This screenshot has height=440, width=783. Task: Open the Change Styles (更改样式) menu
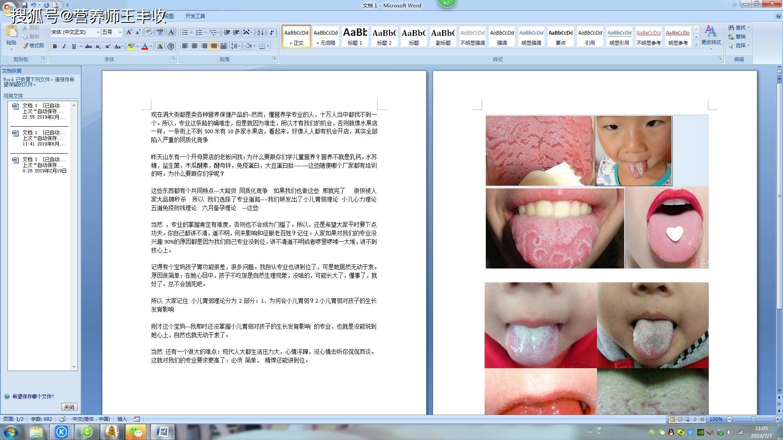pos(711,37)
